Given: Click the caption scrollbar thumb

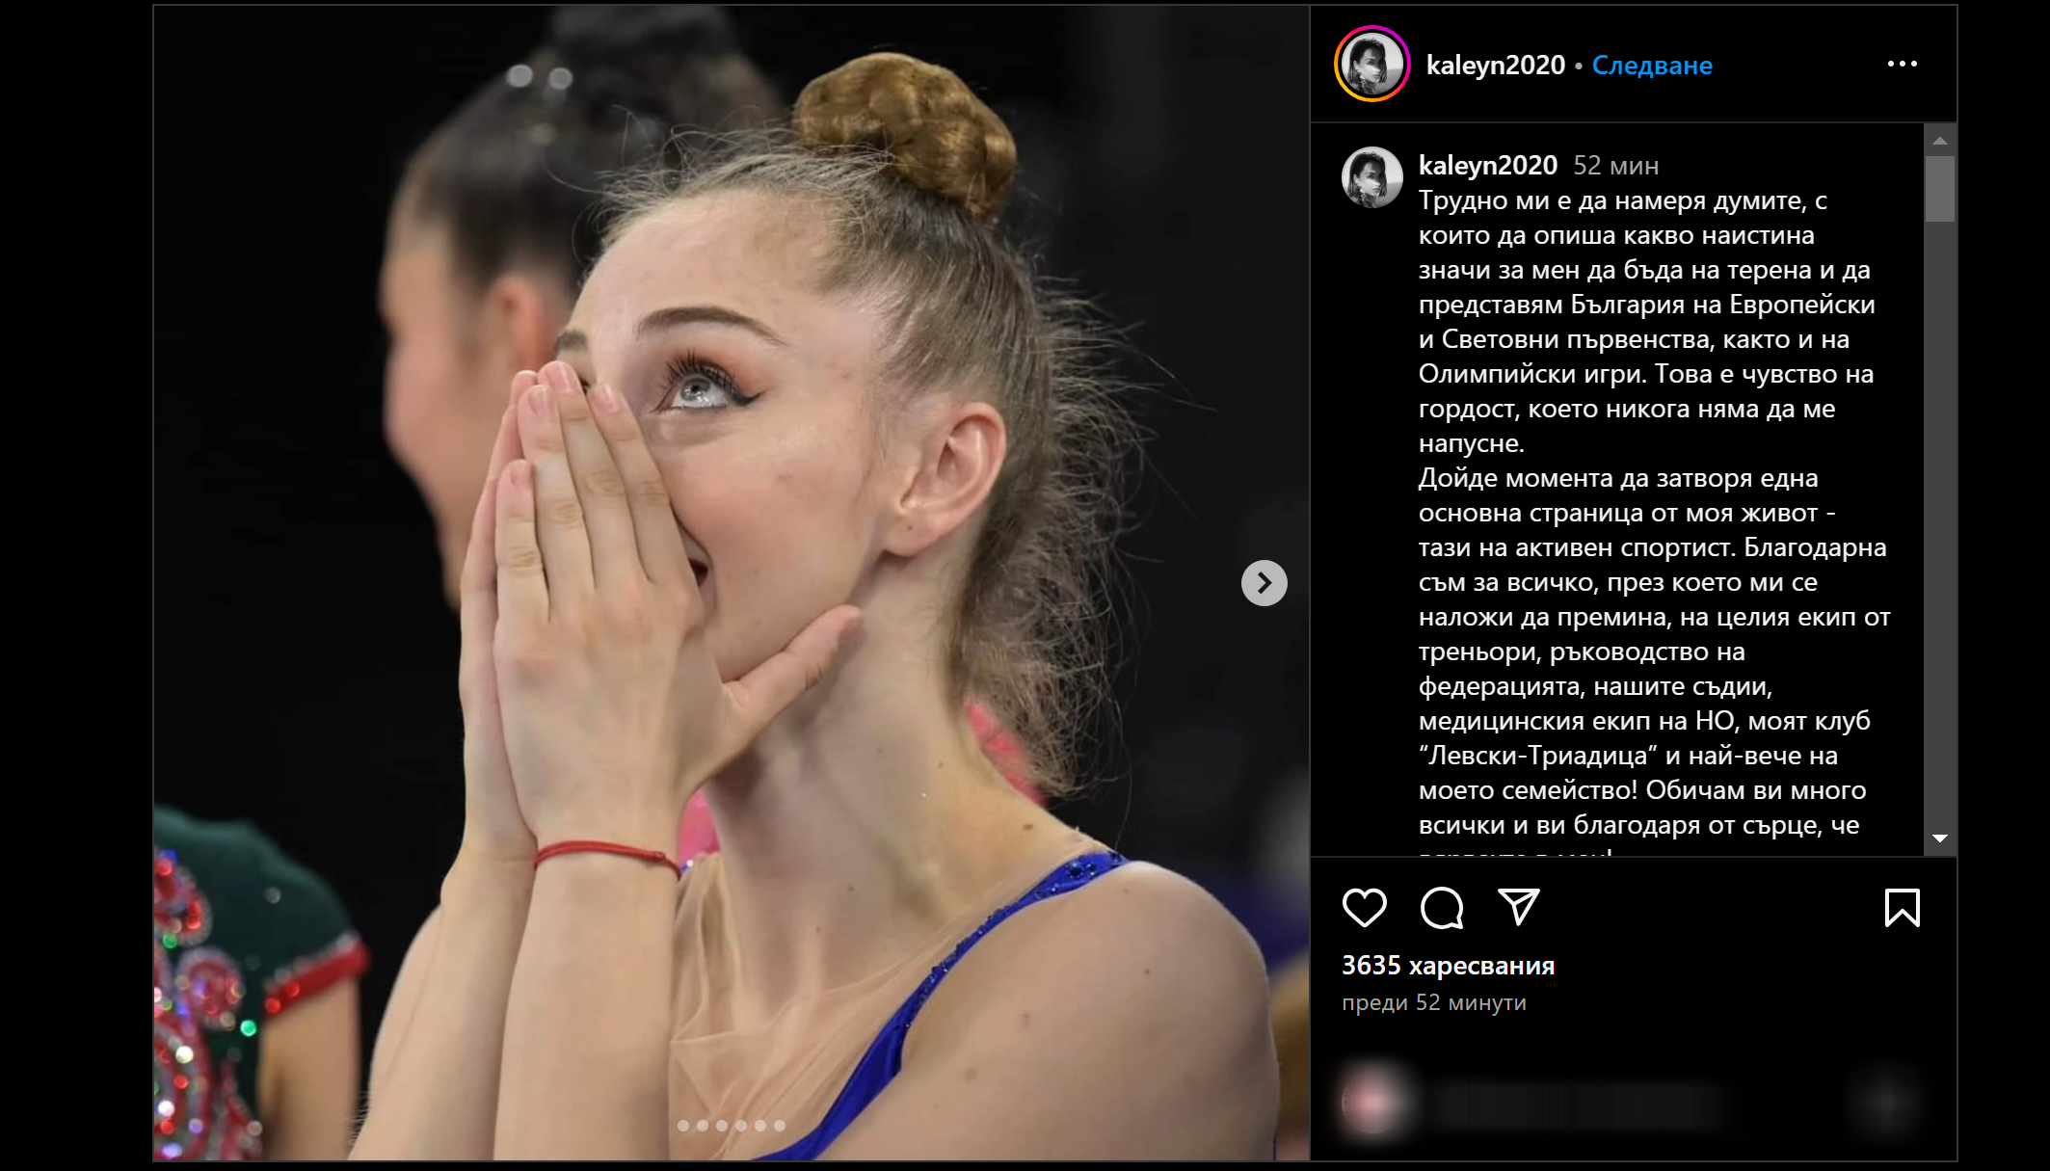Looking at the screenshot, I should pos(1940,189).
